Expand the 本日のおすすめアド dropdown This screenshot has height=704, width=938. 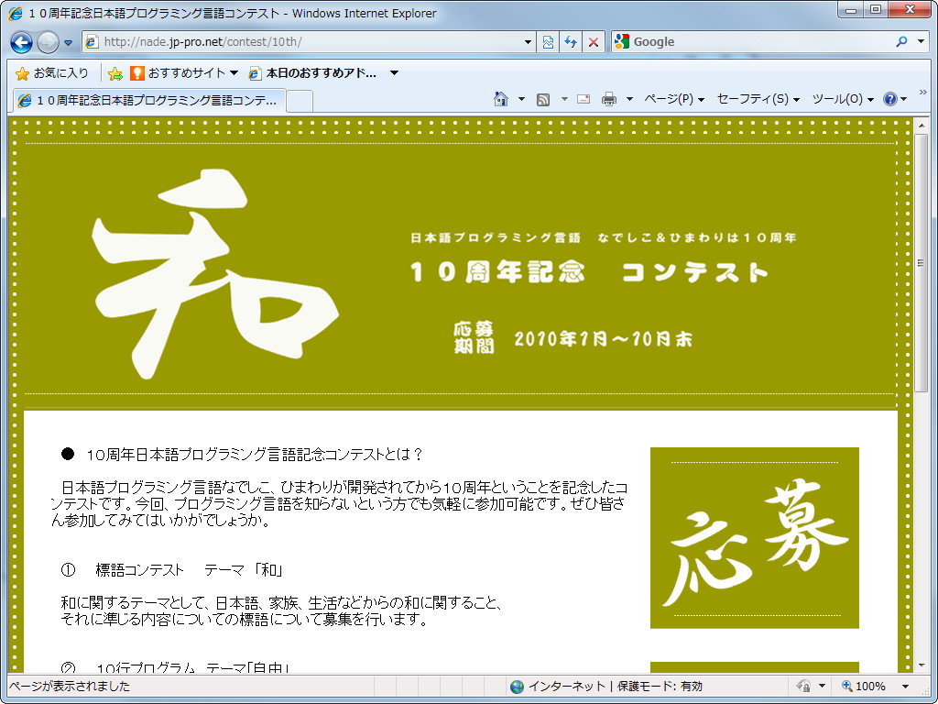tap(394, 72)
